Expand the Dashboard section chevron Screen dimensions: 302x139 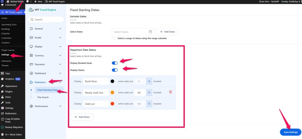coord(60,73)
